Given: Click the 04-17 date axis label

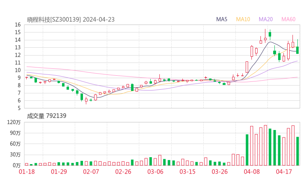Looking at the screenshot, I should [284, 172].
